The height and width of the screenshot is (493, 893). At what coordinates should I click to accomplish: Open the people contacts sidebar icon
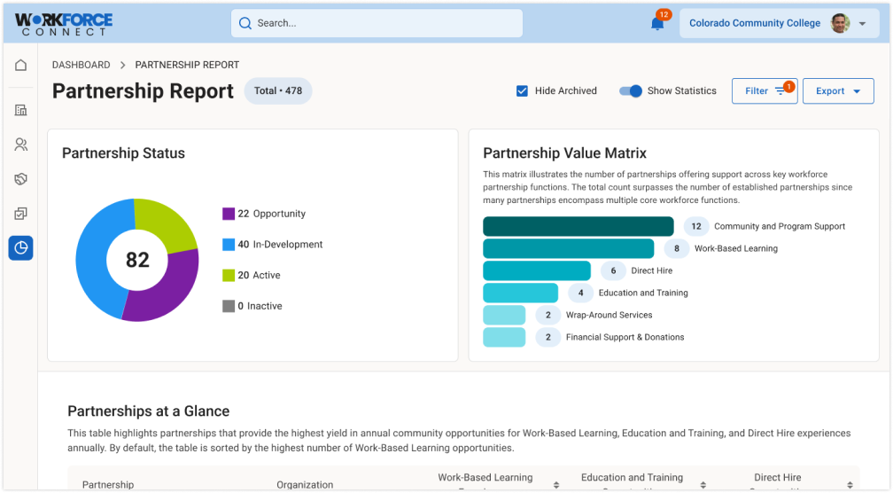20,145
